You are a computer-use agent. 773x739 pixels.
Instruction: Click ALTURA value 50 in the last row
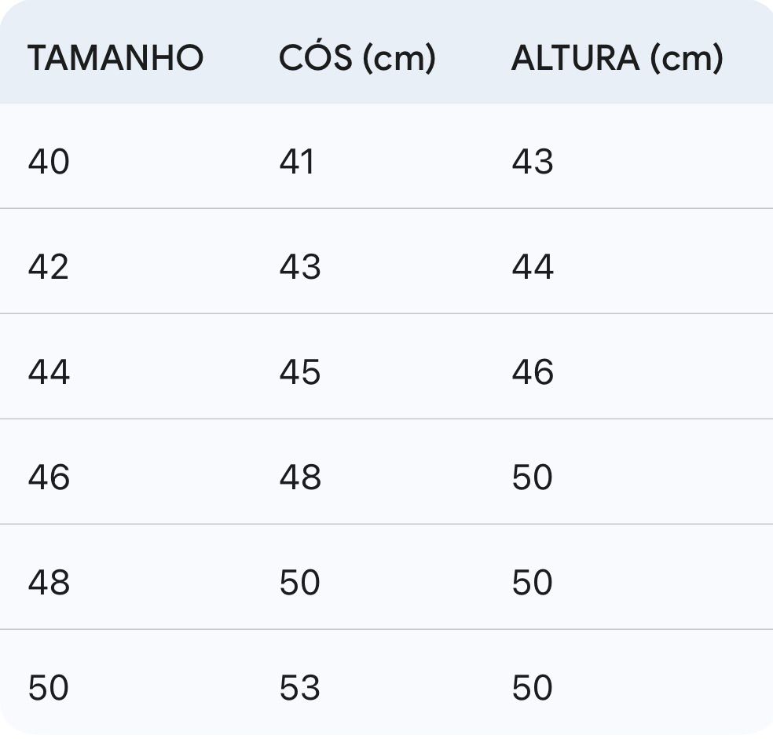click(x=533, y=687)
